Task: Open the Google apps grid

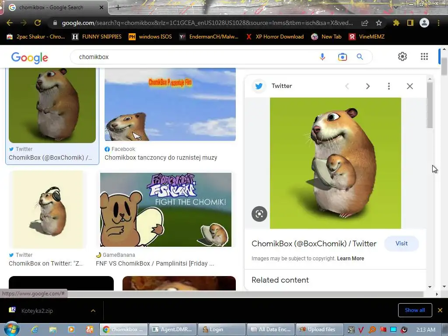Action: (x=424, y=56)
